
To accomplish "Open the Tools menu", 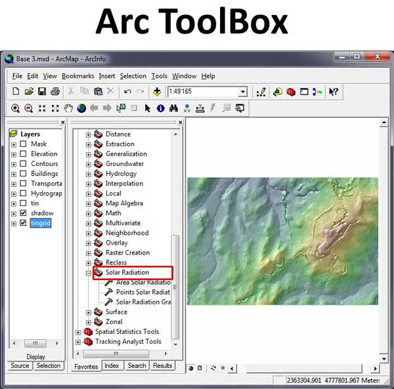I will [x=160, y=76].
